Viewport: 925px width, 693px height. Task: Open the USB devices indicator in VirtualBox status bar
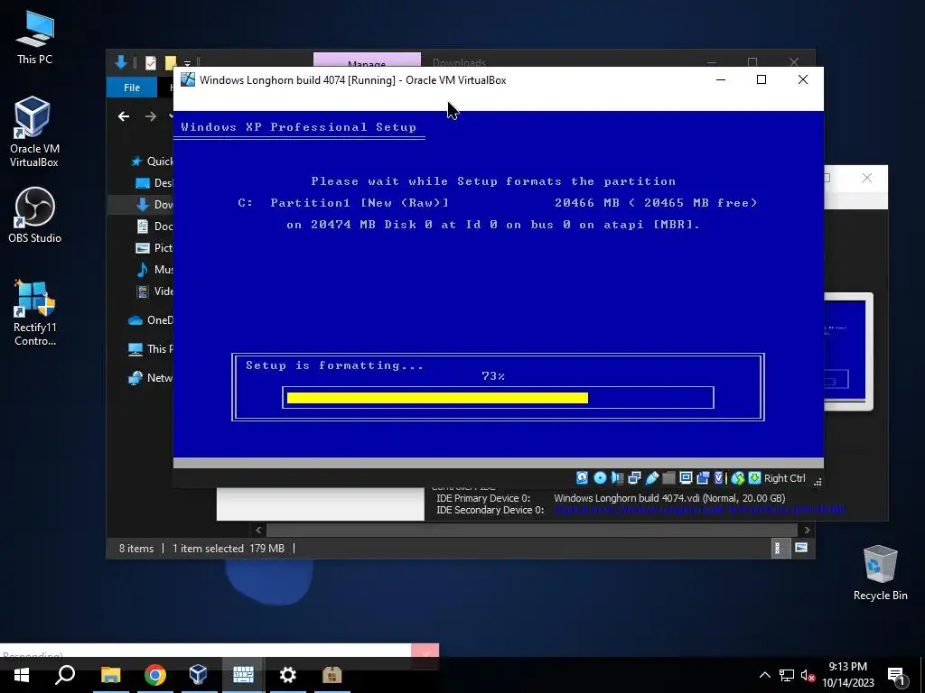pos(652,478)
